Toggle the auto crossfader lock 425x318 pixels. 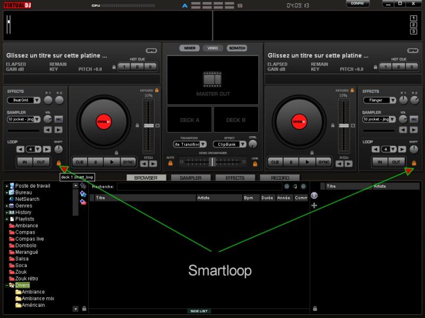click(x=170, y=163)
